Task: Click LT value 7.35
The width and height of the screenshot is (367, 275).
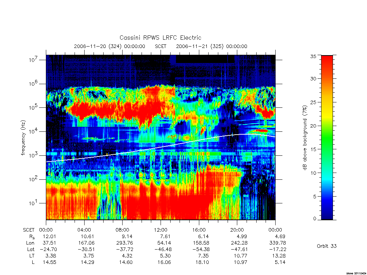Action: (203, 256)
